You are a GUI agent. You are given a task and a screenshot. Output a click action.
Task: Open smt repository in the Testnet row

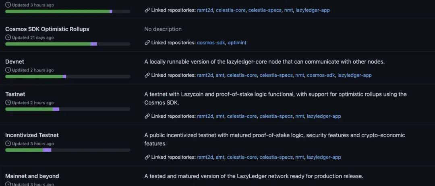220,116
